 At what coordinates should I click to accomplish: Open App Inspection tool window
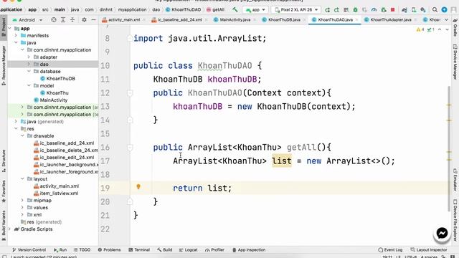coord(249,250)
